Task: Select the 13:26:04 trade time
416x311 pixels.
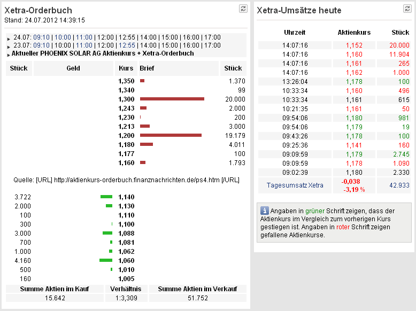Action: pyautogui.click(x=295, y=82)
